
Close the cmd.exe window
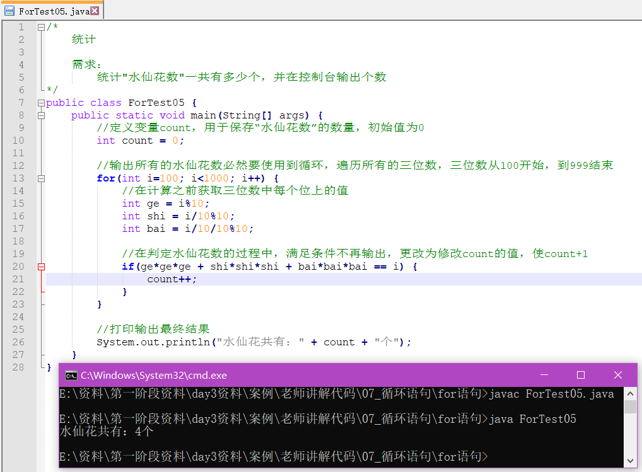pos(618,375)
